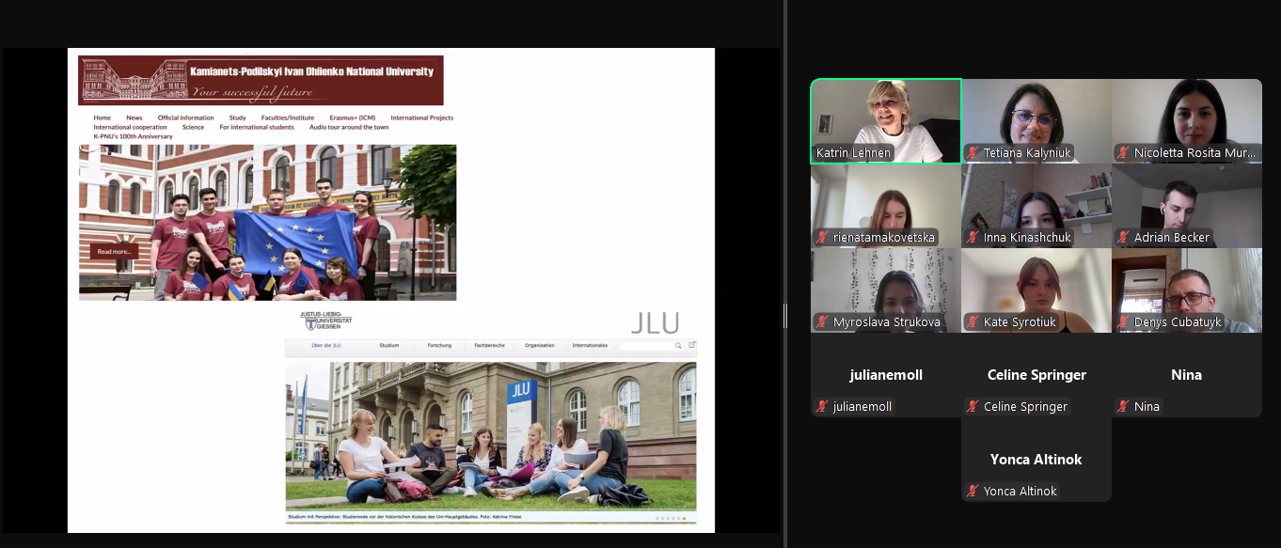The image size is (1281, 548).
Task: Select julianemoll's camera-off participant tile
Action: [x=886, y=375]
